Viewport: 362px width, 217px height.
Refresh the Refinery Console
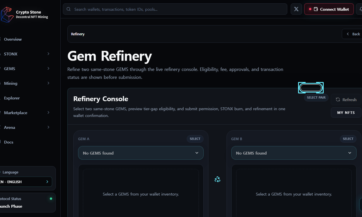pos(346,99)
